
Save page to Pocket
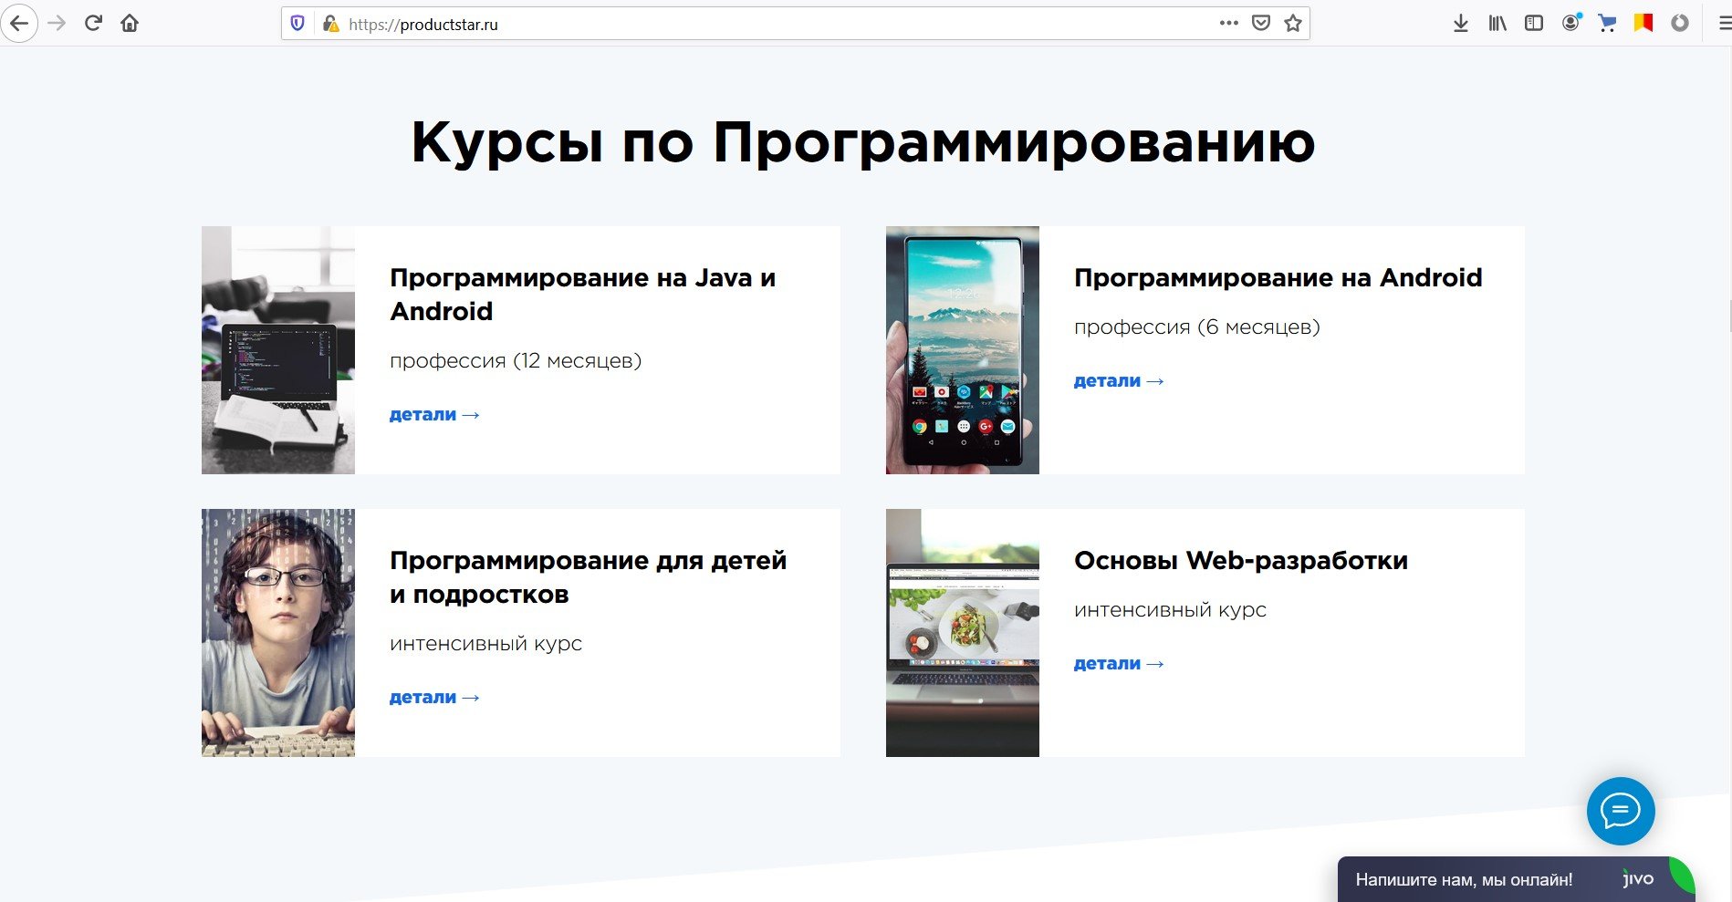coord(1260,24)
